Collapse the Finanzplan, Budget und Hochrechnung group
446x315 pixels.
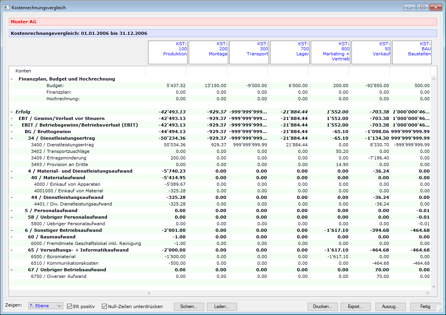pos(12,79)
